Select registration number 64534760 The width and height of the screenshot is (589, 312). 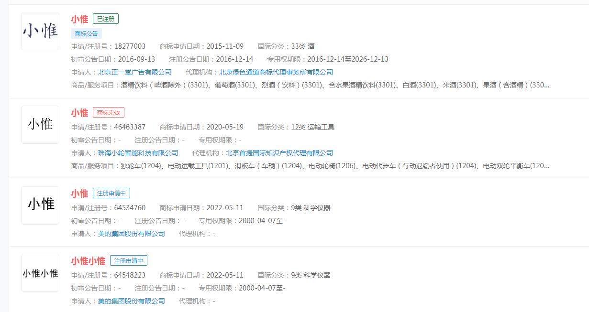tap(130, 208)
